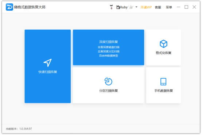
Task: Click the phone device recovery icon
Action: (x=163, y=82)
